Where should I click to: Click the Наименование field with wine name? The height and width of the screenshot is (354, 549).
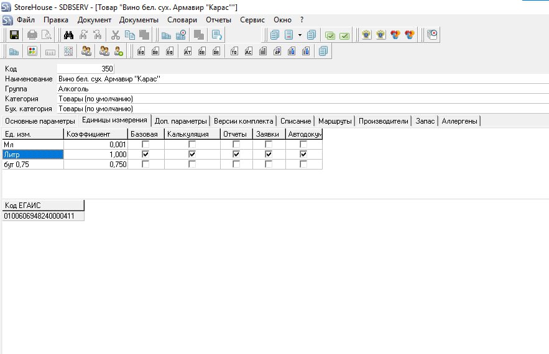(187, 79)
